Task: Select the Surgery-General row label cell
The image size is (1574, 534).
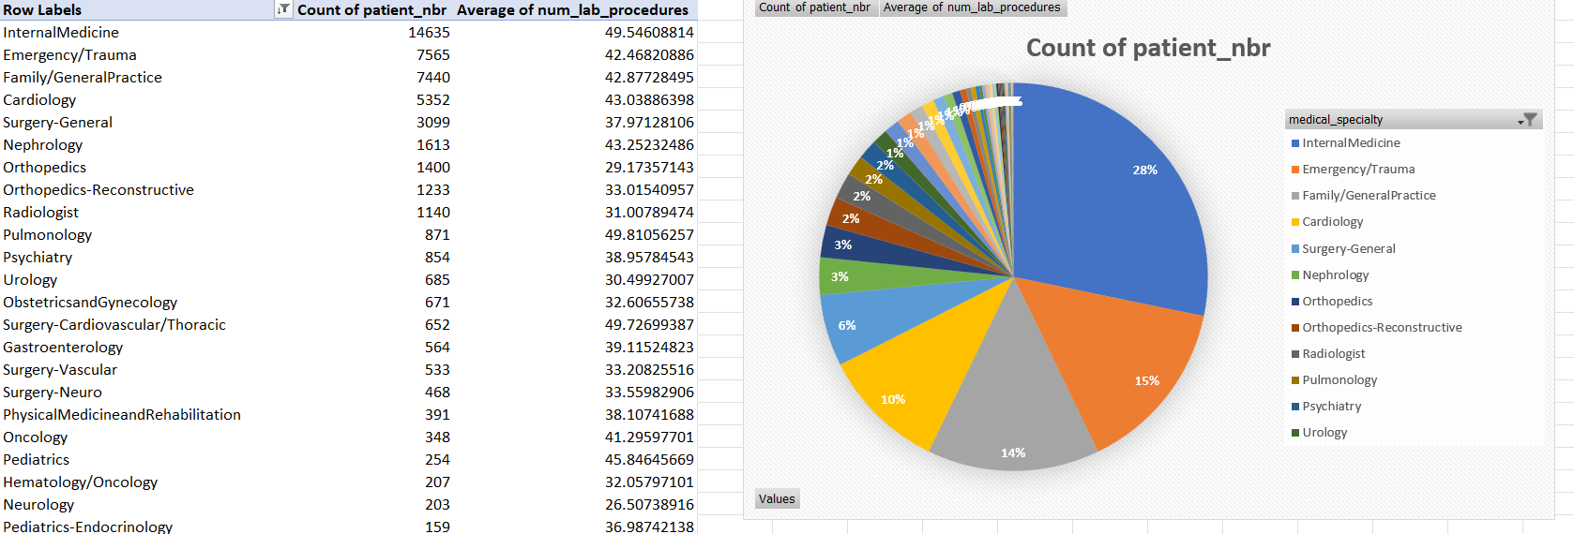Action: (x=146, y=122)
